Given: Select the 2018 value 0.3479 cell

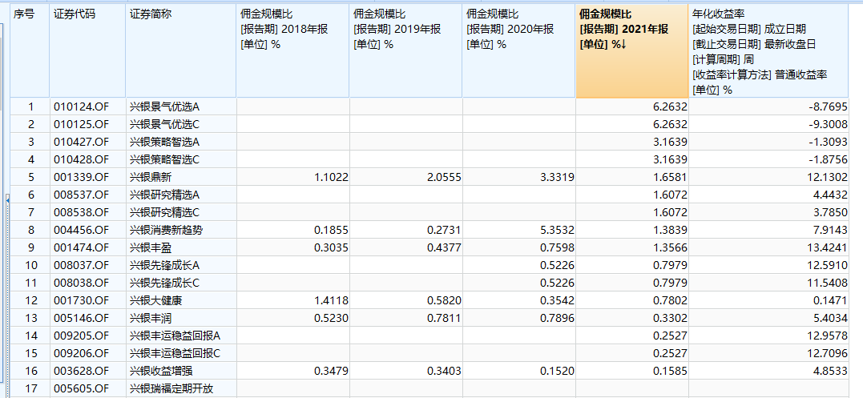Looking at the screenshot, I should coord(292,371).
